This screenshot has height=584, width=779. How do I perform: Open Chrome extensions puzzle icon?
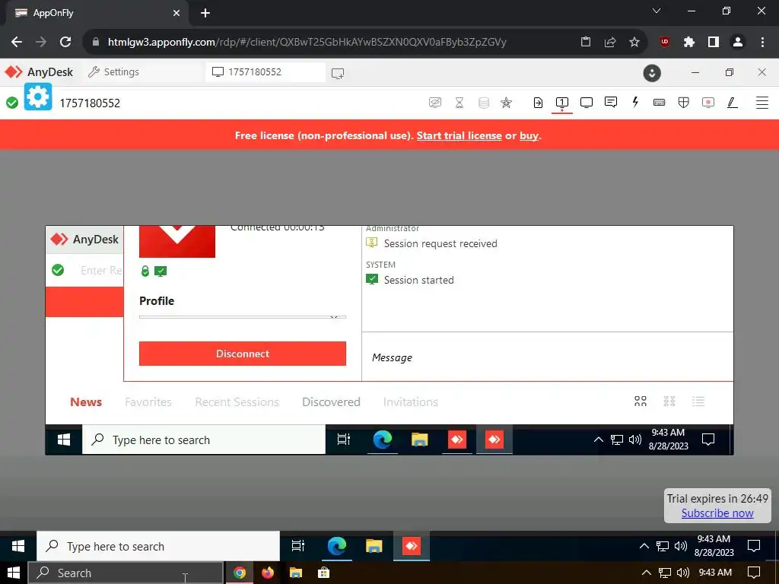pyautogui.click(x=688, y=42)
